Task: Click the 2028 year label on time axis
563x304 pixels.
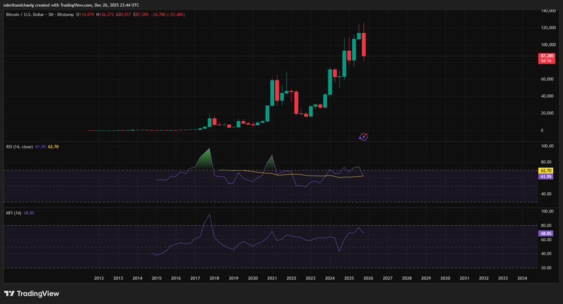Action: click(x=407, y=278)
